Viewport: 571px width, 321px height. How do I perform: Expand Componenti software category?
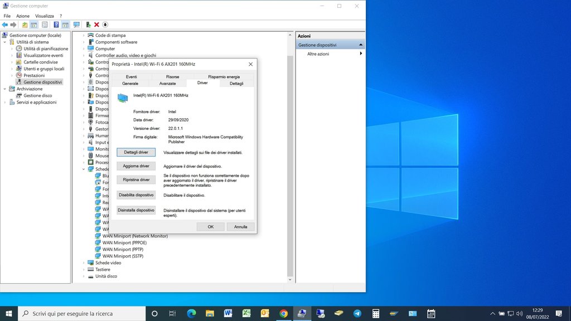(84, 42)
